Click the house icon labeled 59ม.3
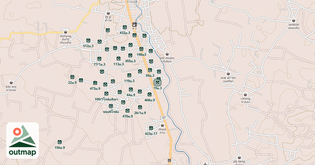Viewport: 315px width, 165px height. click(x=150, y=70)
